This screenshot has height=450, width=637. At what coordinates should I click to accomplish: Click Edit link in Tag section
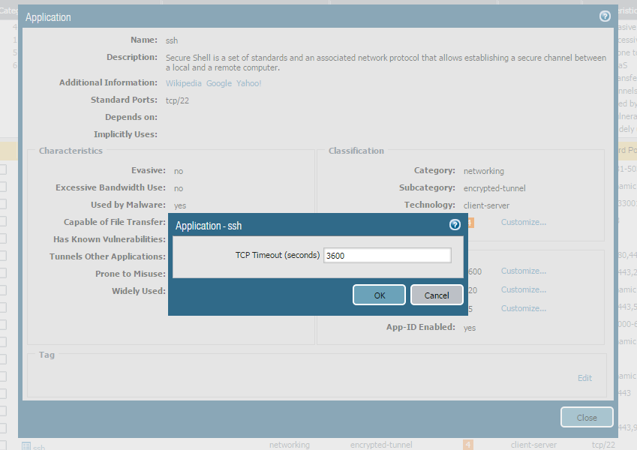[x=584, y=378]
